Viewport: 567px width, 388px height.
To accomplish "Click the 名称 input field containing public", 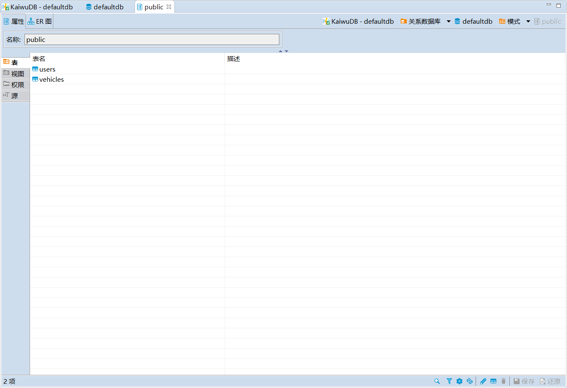I will [151, 39].
